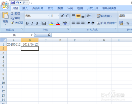Click the Undo arrow icon
The height and width of the screenshot is (104, 132).
tap(17, 3)
